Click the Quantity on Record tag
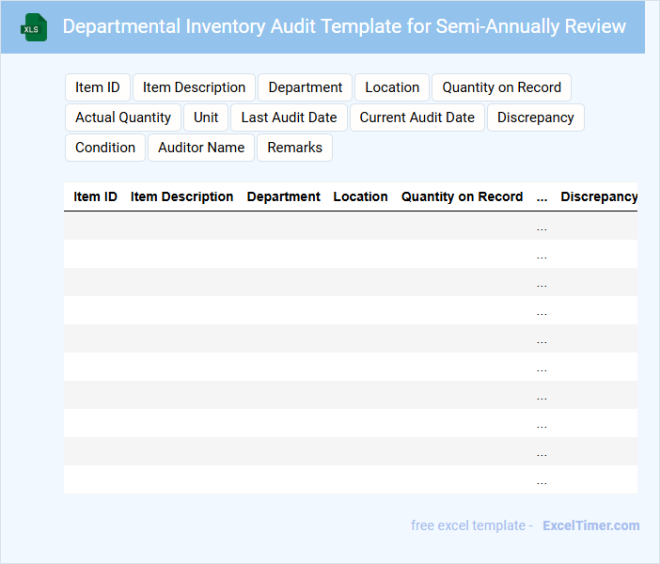This screenshot has height=564, width=660. pos(501,87)
